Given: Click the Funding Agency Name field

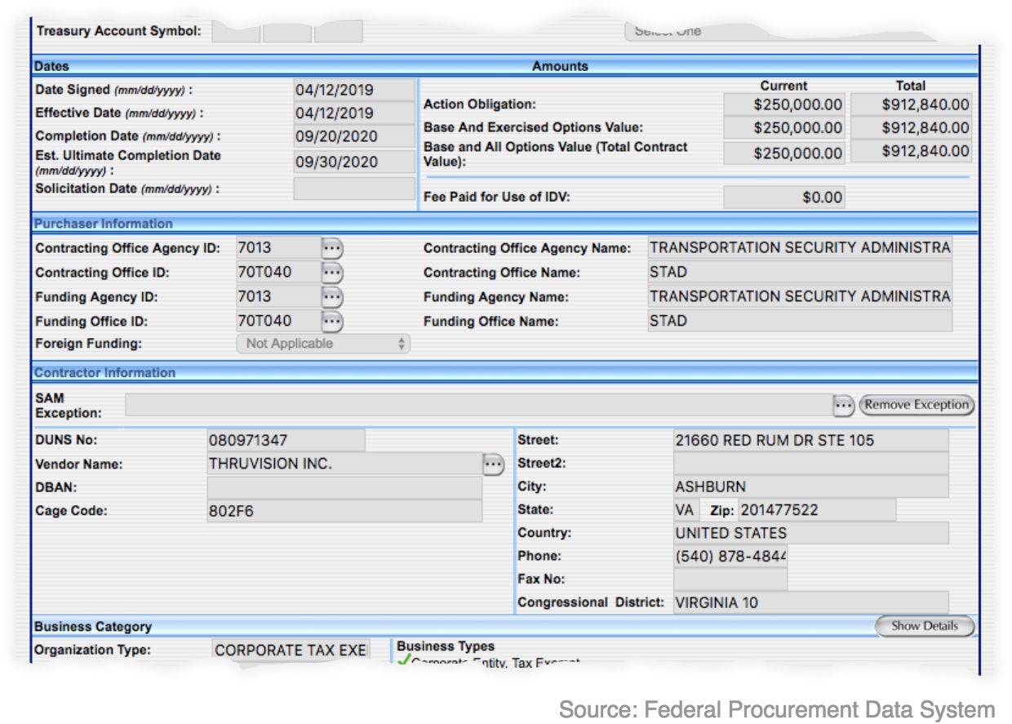Looking at the screenshot, I should coord(800,297).
